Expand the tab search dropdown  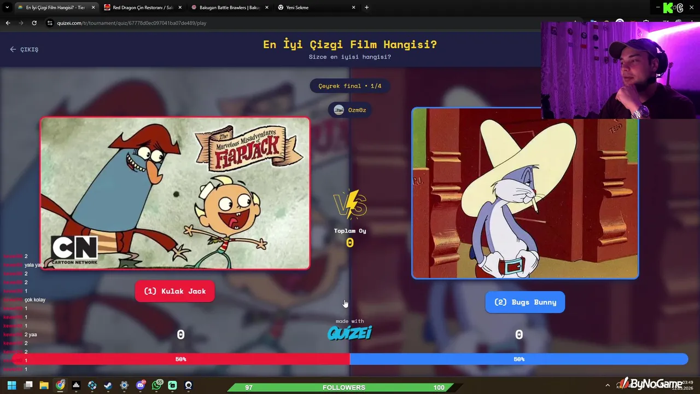(x=7, y=8)
